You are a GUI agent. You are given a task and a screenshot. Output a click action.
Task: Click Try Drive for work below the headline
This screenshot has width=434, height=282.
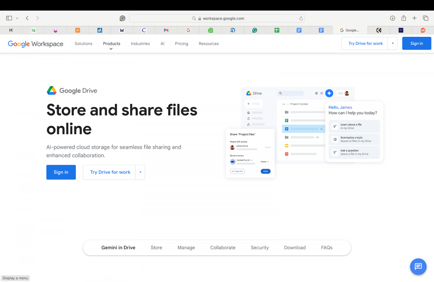[x=110, y=172]
